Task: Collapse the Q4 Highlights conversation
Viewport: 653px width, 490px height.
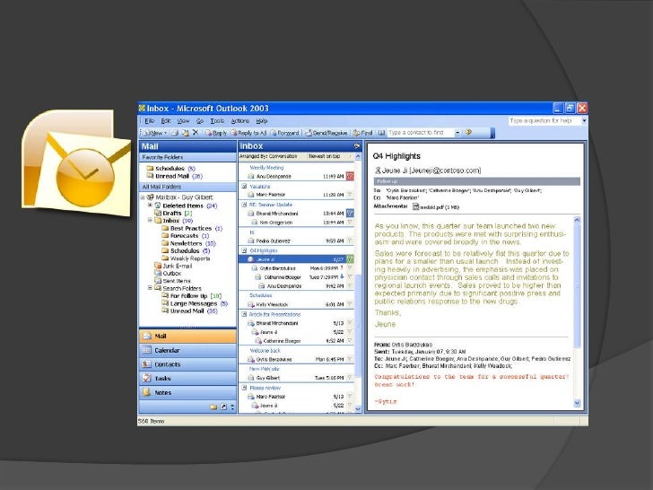Action: [x=245, y=250]
